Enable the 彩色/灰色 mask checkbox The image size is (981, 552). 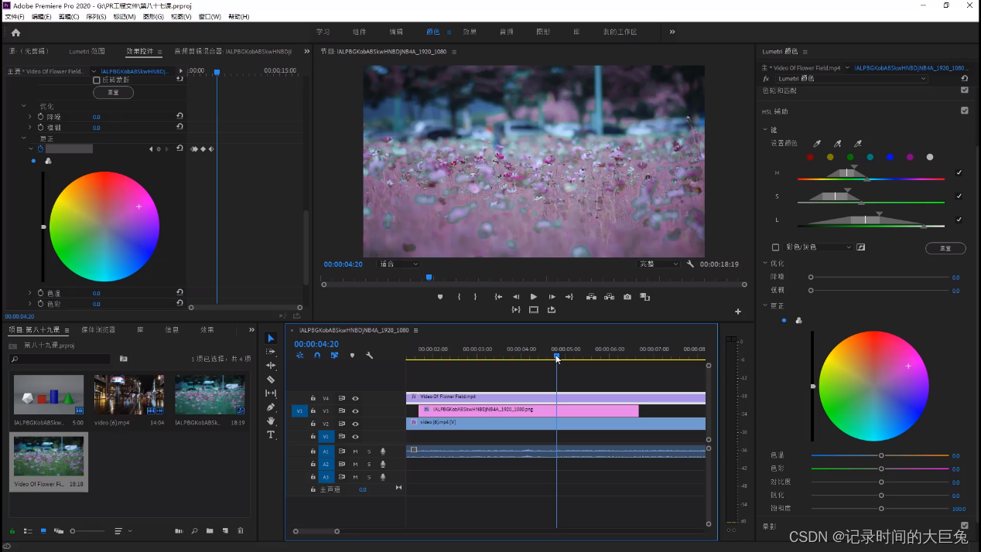[776, 247]
